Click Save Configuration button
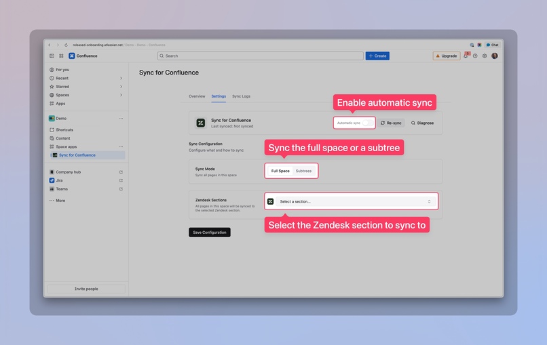The height and width of the screenshot is (345, 547). 210,232
